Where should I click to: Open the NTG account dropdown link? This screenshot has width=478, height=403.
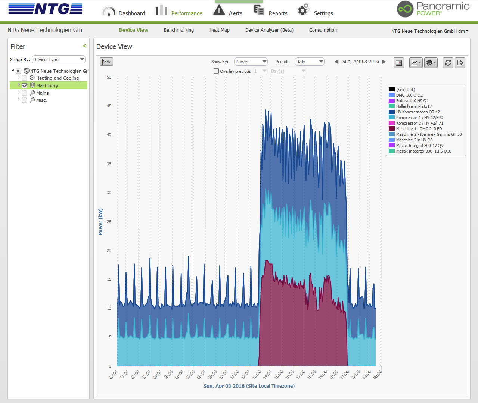point(429,31)
